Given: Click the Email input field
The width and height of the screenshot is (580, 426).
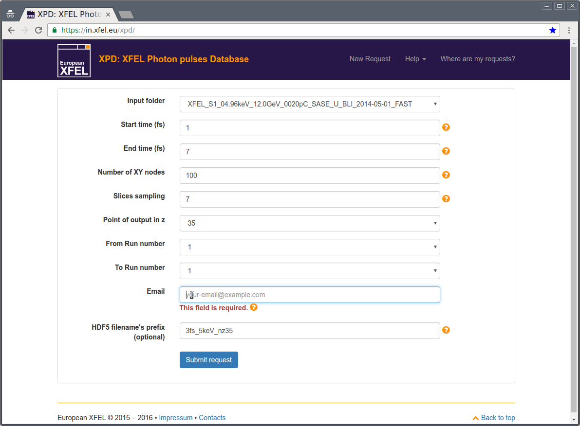Looking at the screenshot, I should pos(310,295).
